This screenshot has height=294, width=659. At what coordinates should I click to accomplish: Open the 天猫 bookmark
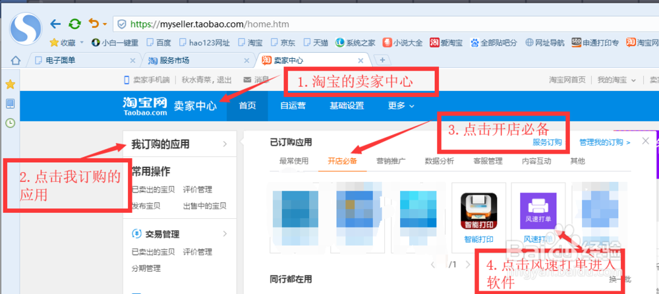point(316,42)
